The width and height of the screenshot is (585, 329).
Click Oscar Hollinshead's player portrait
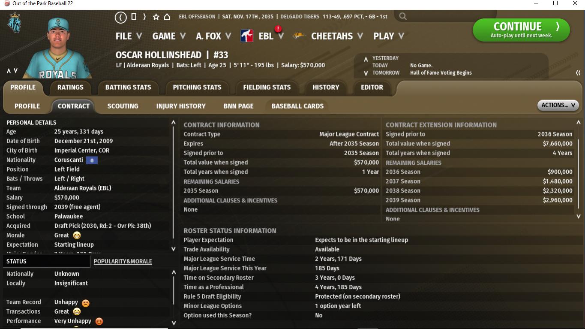coord(58,47)
